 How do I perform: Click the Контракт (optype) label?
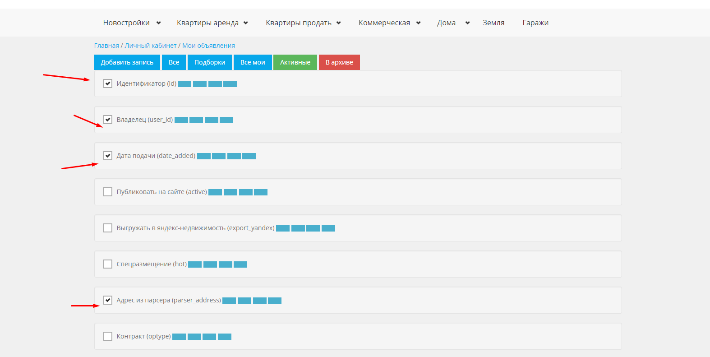144,336
